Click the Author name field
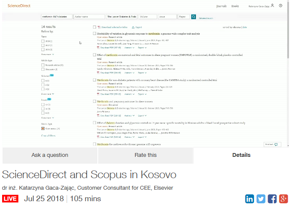This screenshot has height=208, width=292. [89, 17]
